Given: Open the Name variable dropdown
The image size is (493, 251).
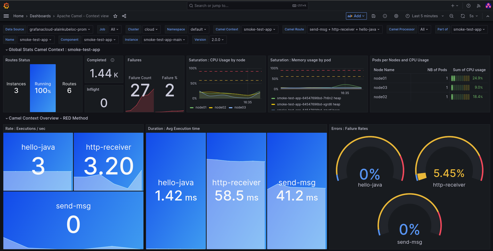Looking at the screenshot, I should click(36, 40).
